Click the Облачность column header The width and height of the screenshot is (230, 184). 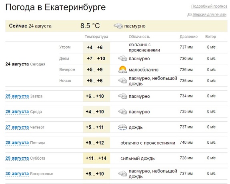(139, 37)
